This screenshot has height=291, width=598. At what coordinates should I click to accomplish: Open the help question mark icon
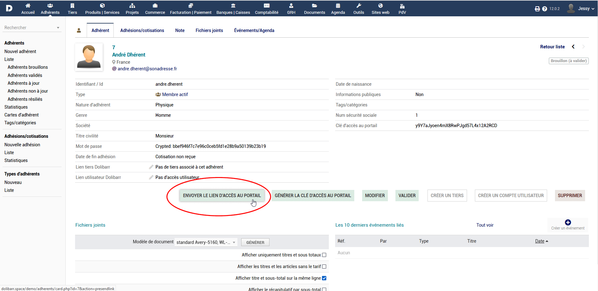click(x=545, y=9)
